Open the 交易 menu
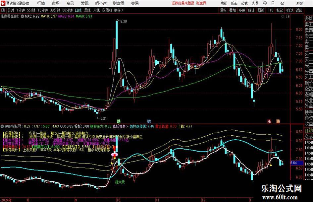This screenshot has height=202, width=313. [x=135, y=3]
